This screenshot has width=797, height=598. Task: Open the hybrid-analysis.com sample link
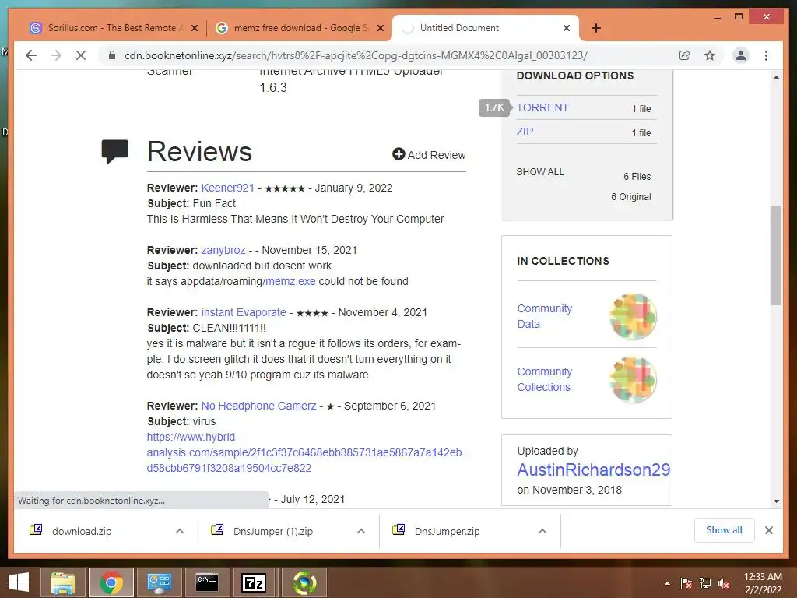click(x=304, y=452)
